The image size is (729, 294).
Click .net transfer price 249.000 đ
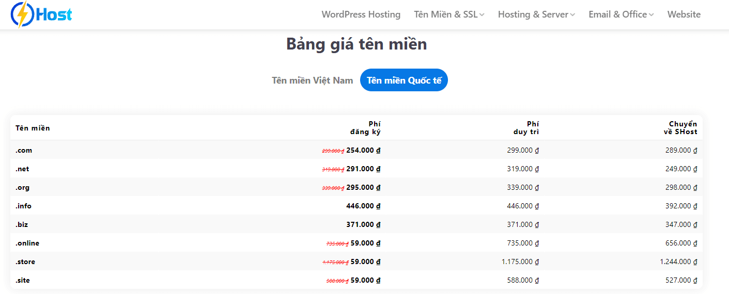[681, 169]
